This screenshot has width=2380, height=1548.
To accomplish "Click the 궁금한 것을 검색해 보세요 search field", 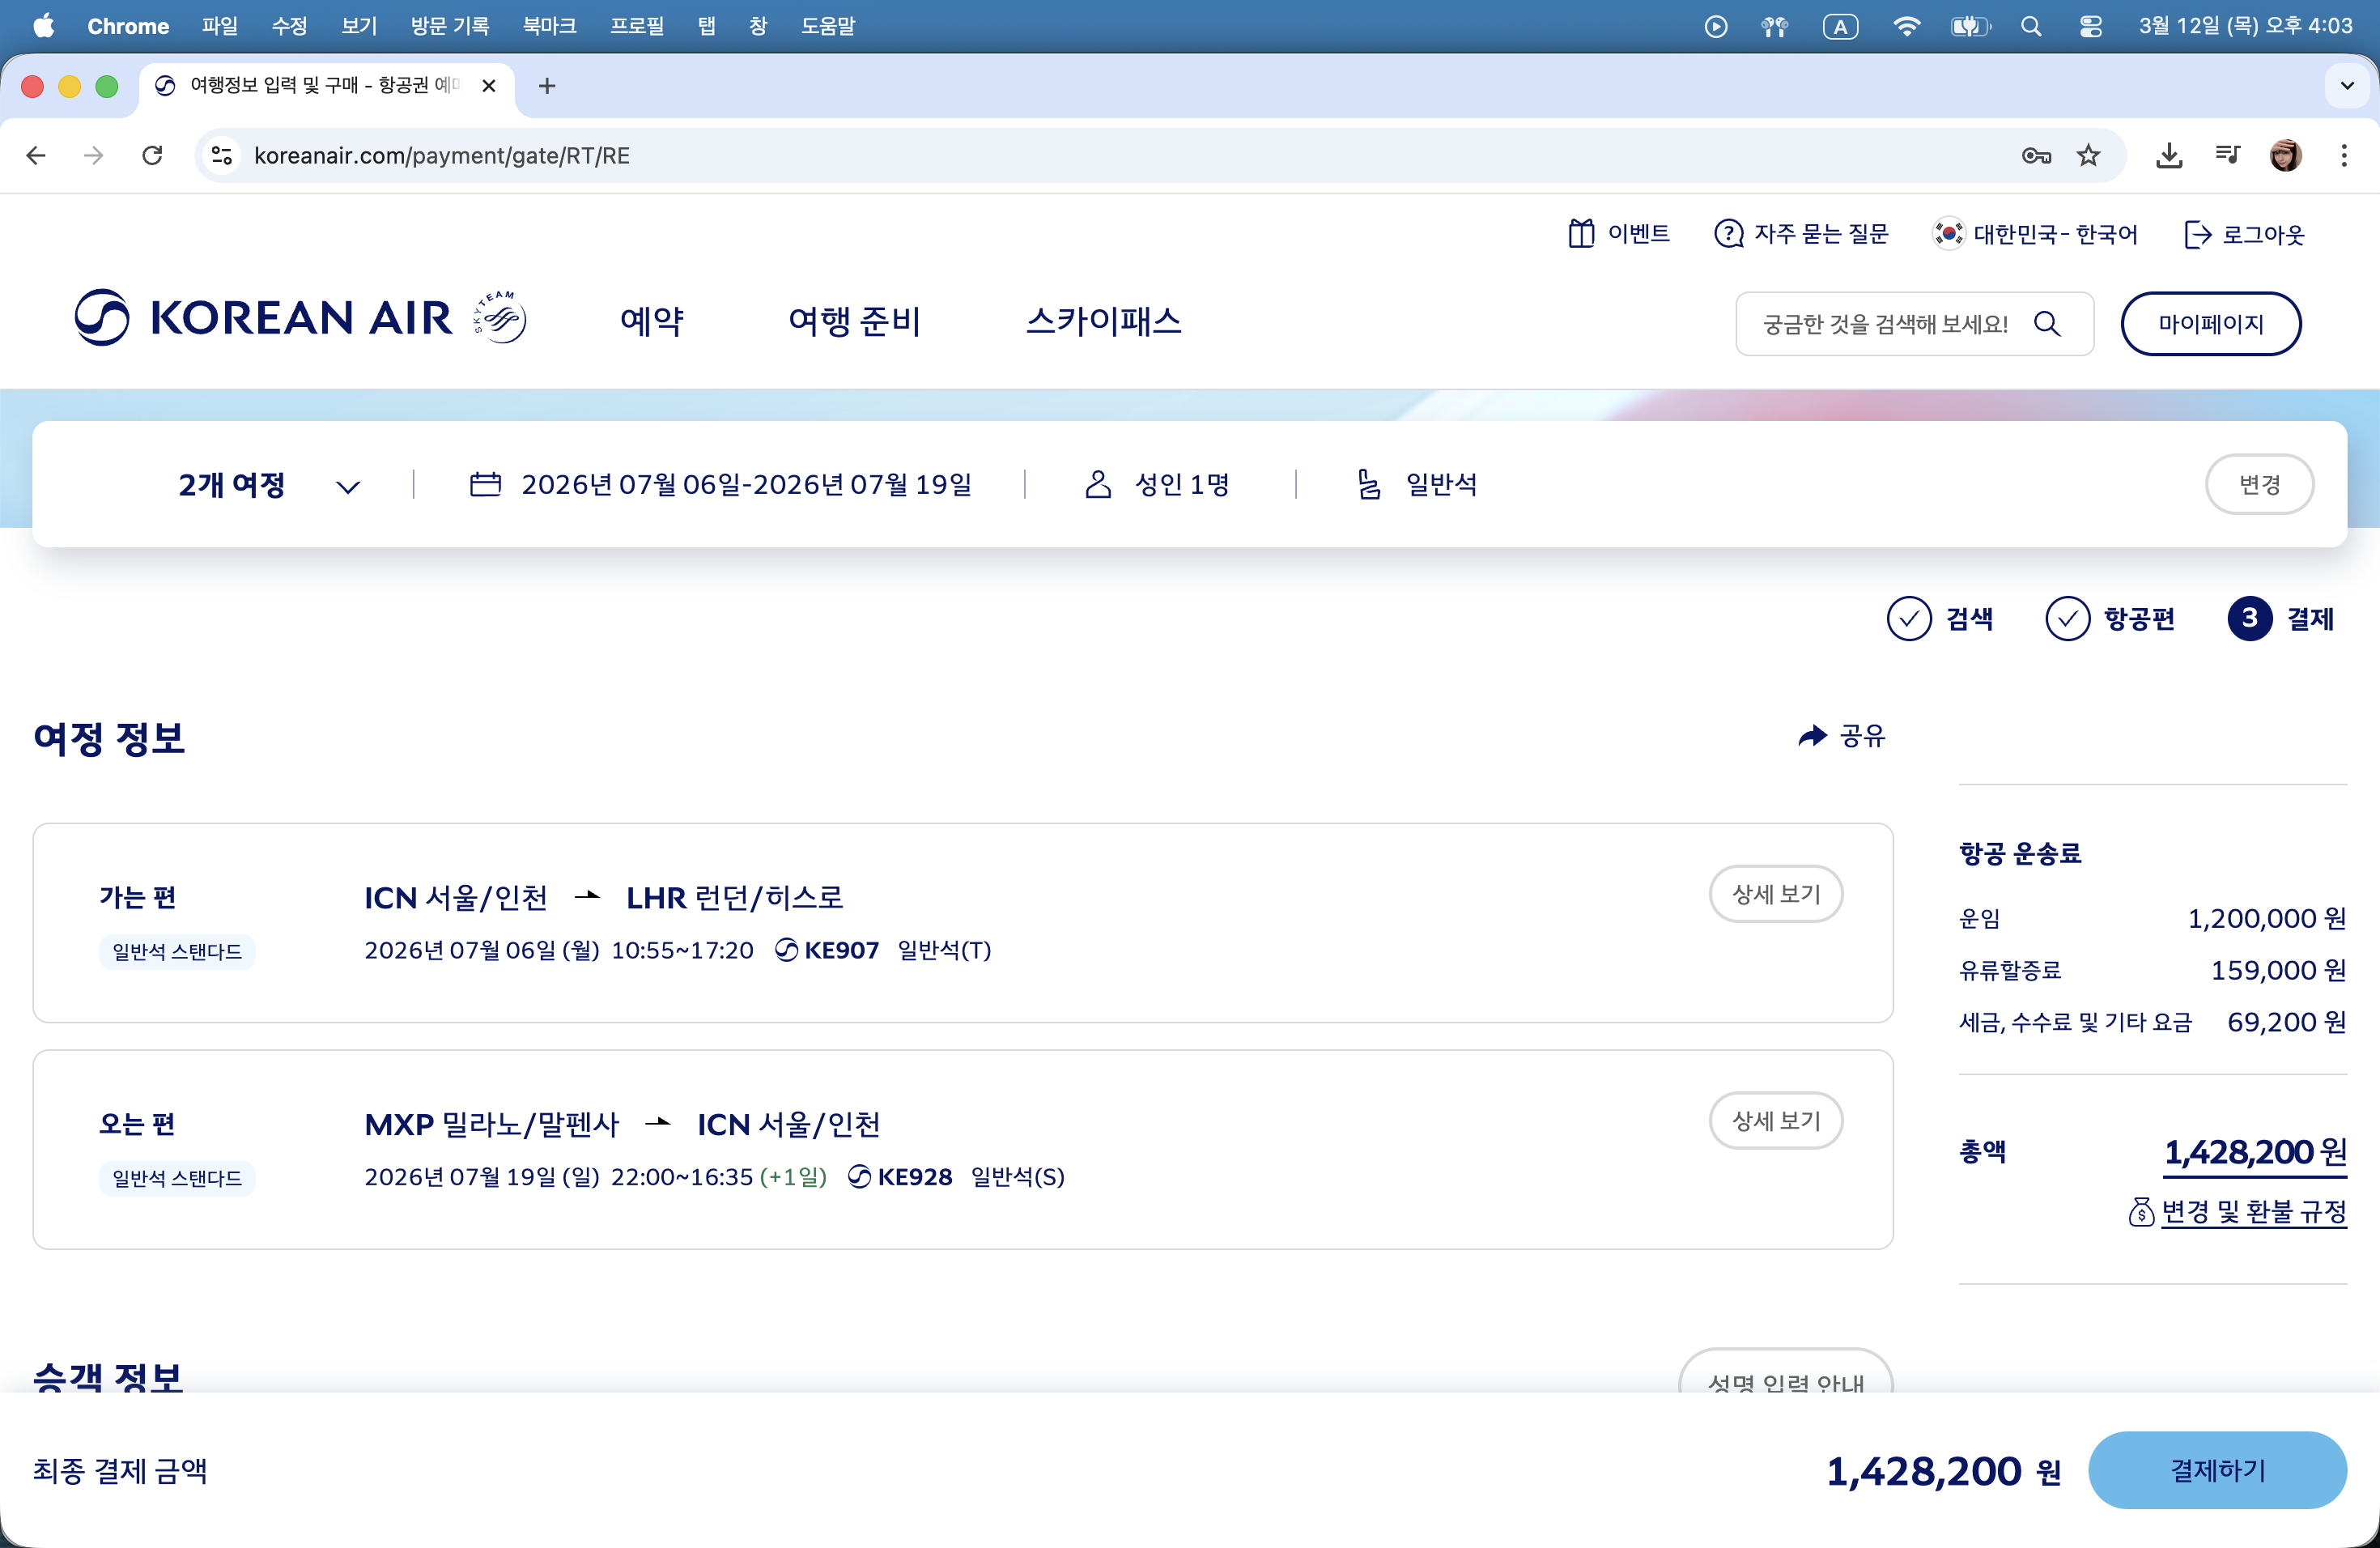I will coord(1885,324).
